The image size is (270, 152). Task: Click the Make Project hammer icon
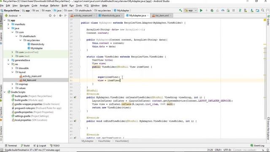coord(181,10)
